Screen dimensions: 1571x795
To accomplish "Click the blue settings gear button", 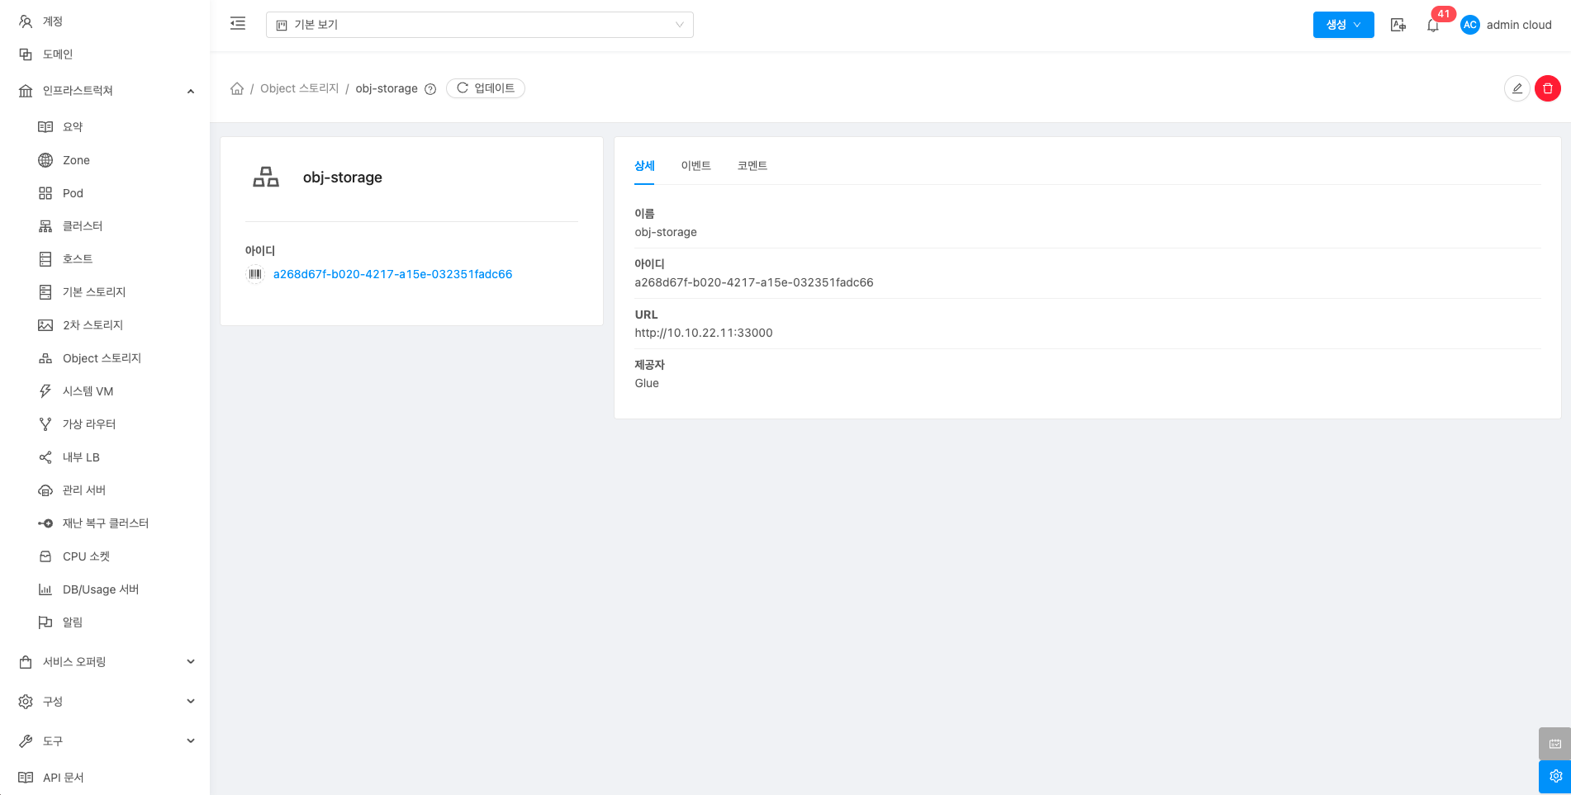I will (1554, 777).
